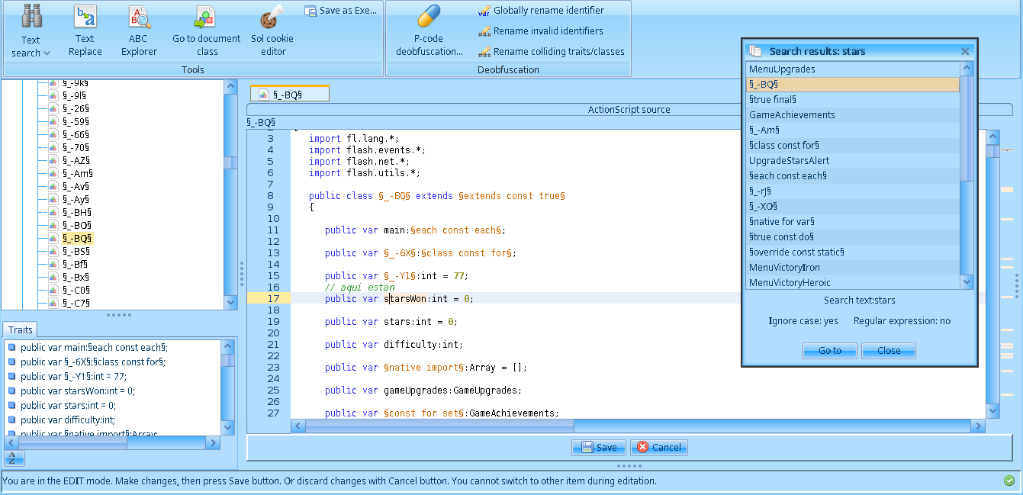Select §_-BS§ in the class tree
The image size is (1023, 495).
76,251
